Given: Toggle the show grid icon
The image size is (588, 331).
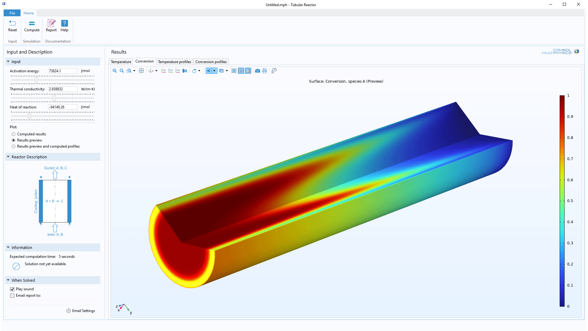Looking at the screenshot, I should (x=234, y=71).
